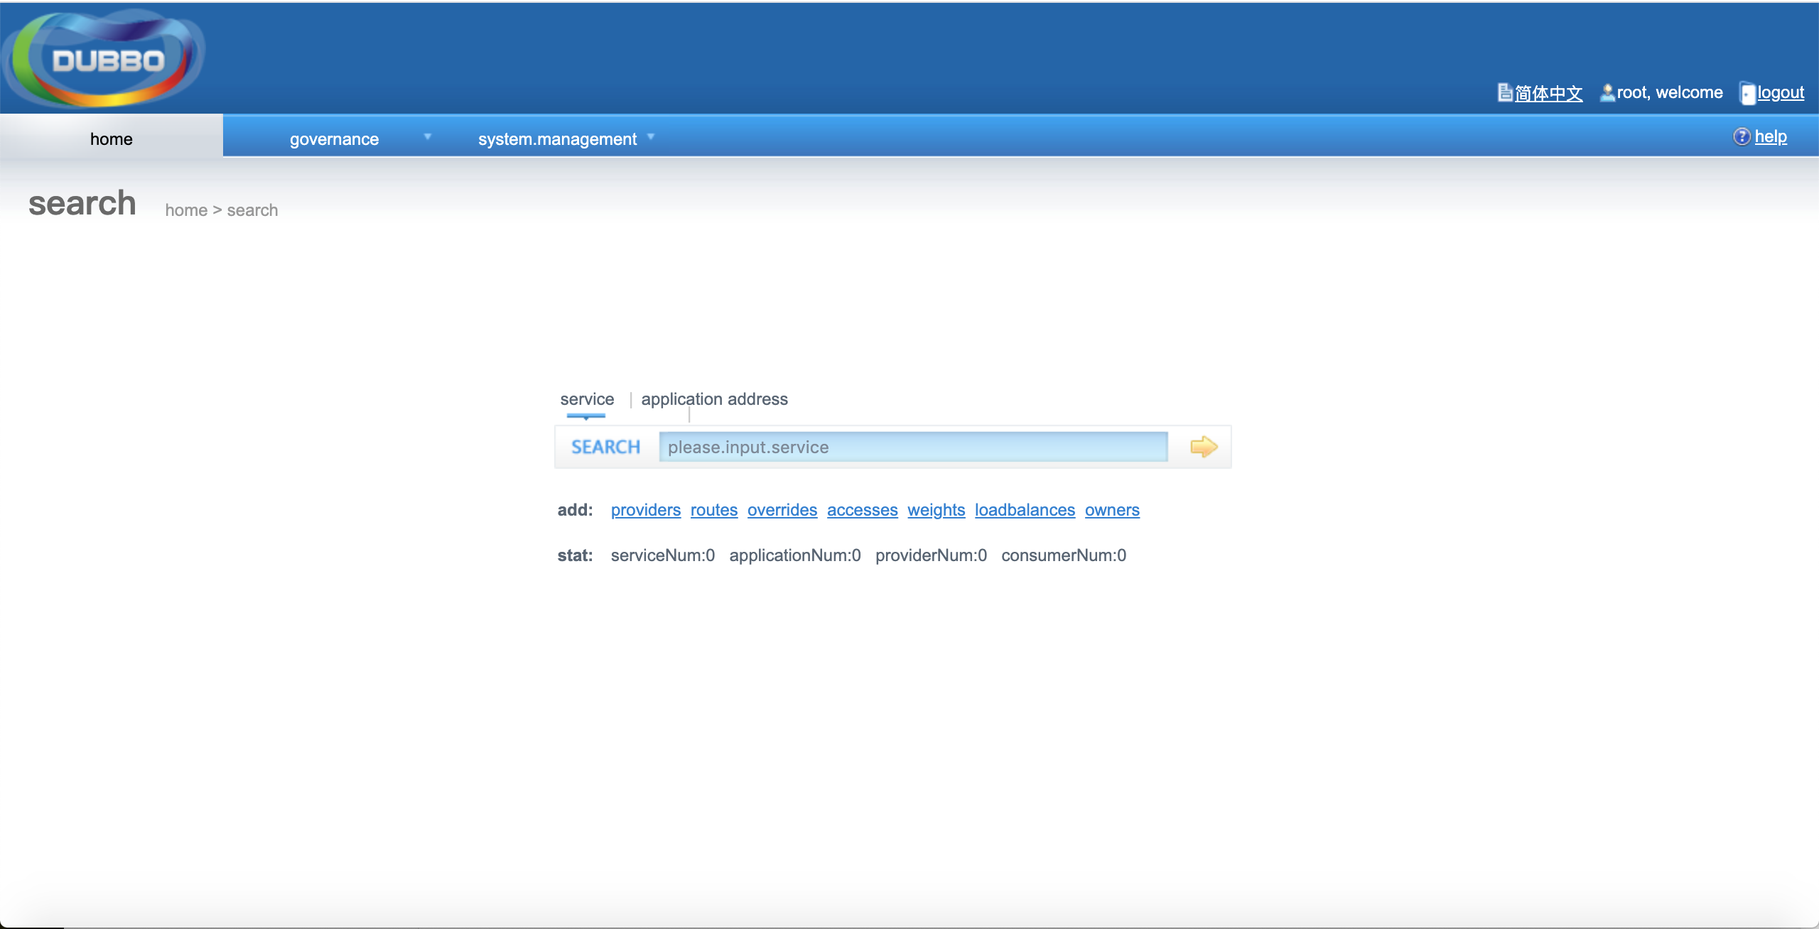1819x929 pixels.
Task: Click the logout door icon
Action: point(1747,93)
